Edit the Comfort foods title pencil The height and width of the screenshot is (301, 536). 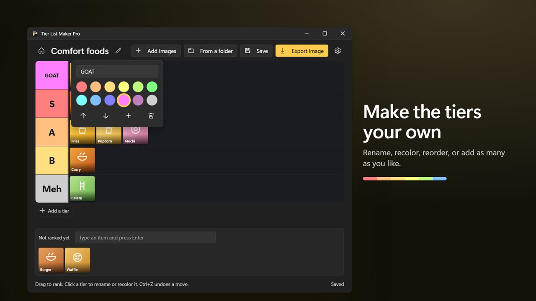pyautogui.click(x=118, y=51)
